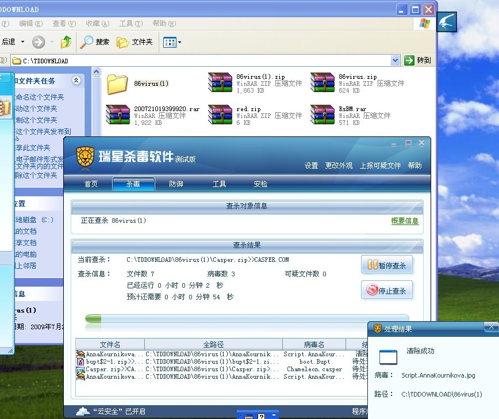Image resolution: width=499 pixels, height=419 pixels.
Task: Click Change Appearance (更改外观)
Action: (339, 165)
